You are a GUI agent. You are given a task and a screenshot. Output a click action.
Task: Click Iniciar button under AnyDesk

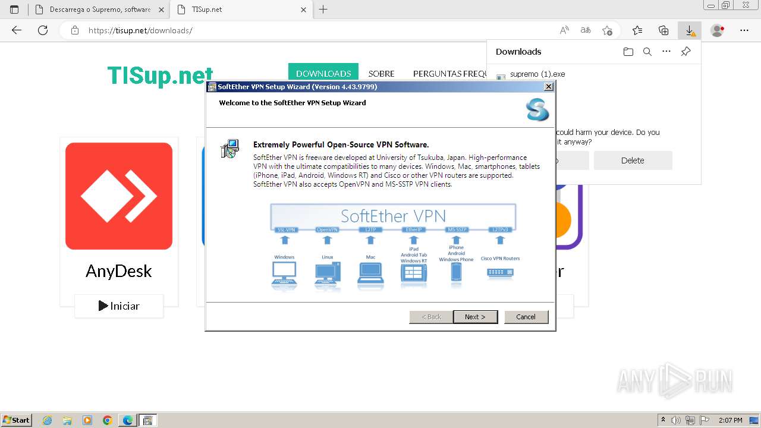[x=119, y=306]
